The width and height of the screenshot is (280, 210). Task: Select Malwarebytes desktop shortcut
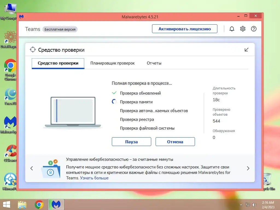coord(8,125)
